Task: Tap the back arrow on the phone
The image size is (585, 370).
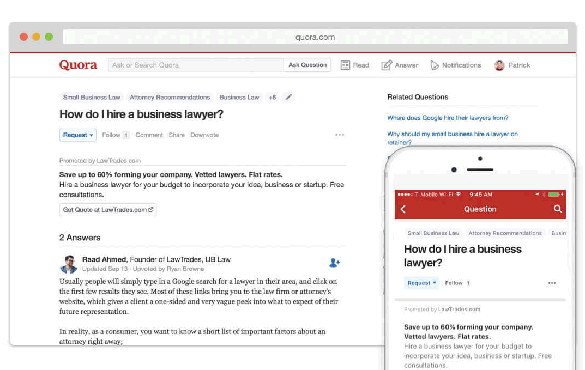Action: [x=403, y=209]
